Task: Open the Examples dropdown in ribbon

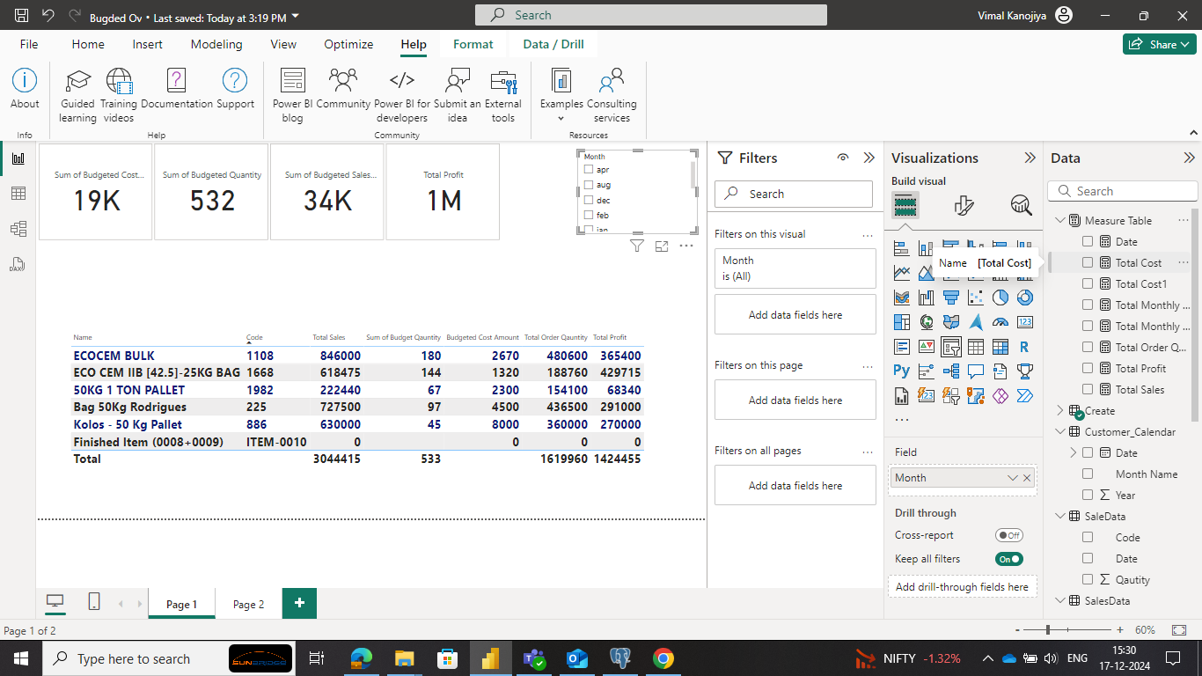Action: [561, 95]
